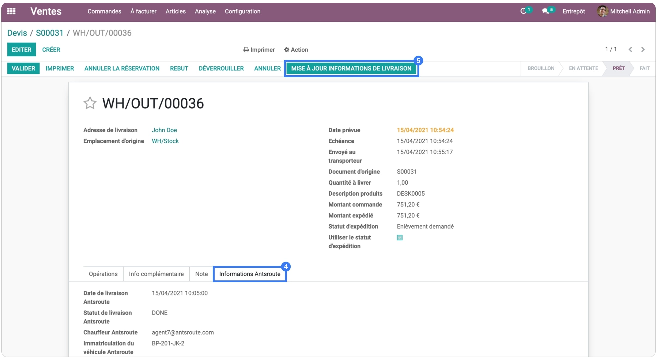Open John Doe delivery address link
The height and width of the screenshot is (359, 657).
tap(164, 130)
